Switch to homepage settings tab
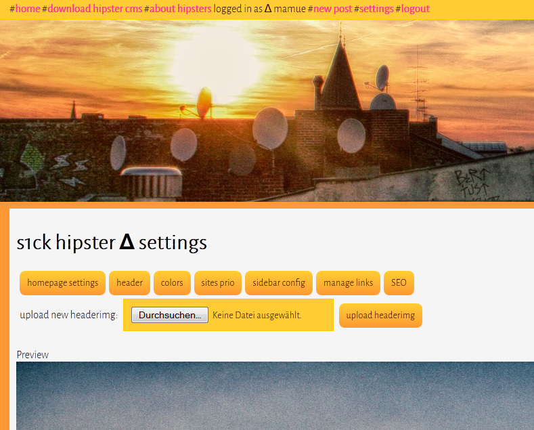 pos(63,283)
